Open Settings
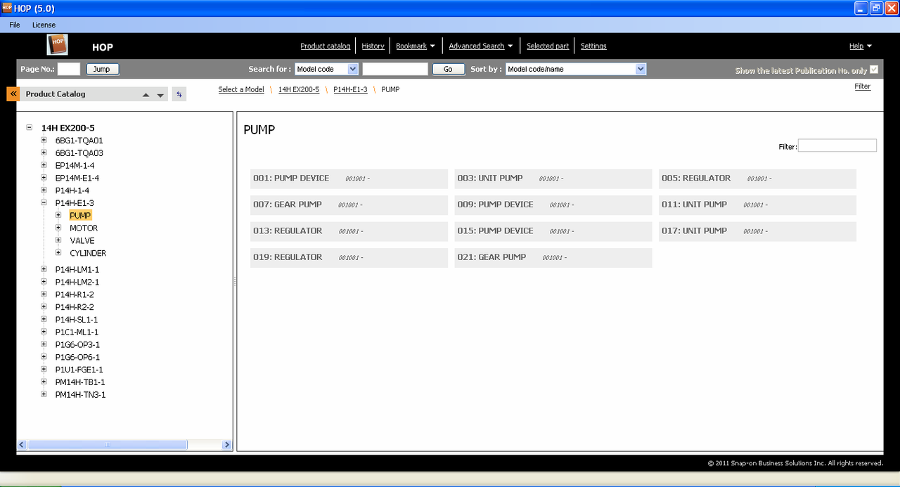The width and height of the screenshot is (900, 487). [x=593, y=46]
